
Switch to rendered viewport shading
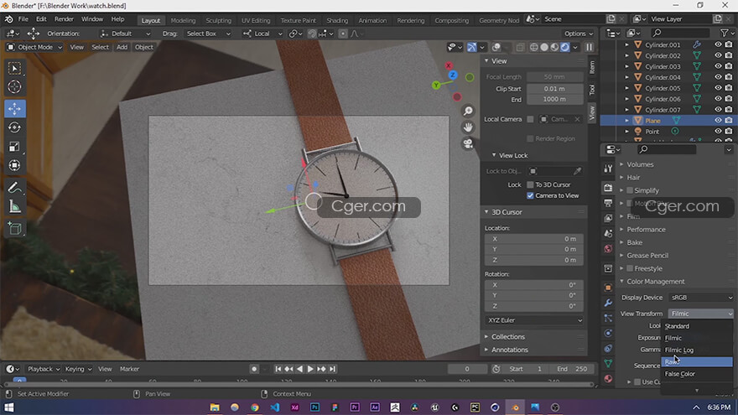[x=564, y=47]
